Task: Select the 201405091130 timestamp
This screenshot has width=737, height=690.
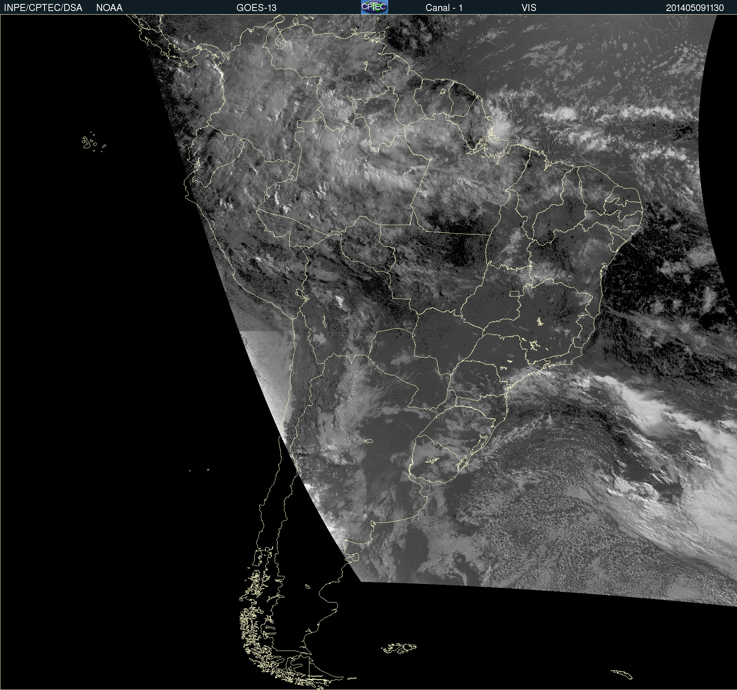Action: coord(694,8)
